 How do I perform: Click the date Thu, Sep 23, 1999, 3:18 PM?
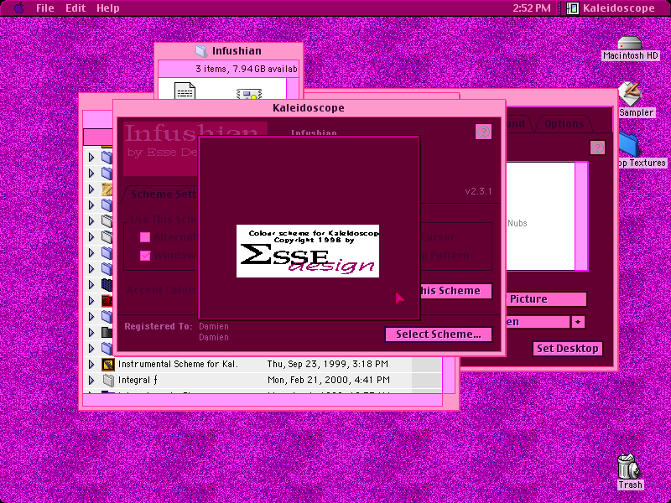328,365
